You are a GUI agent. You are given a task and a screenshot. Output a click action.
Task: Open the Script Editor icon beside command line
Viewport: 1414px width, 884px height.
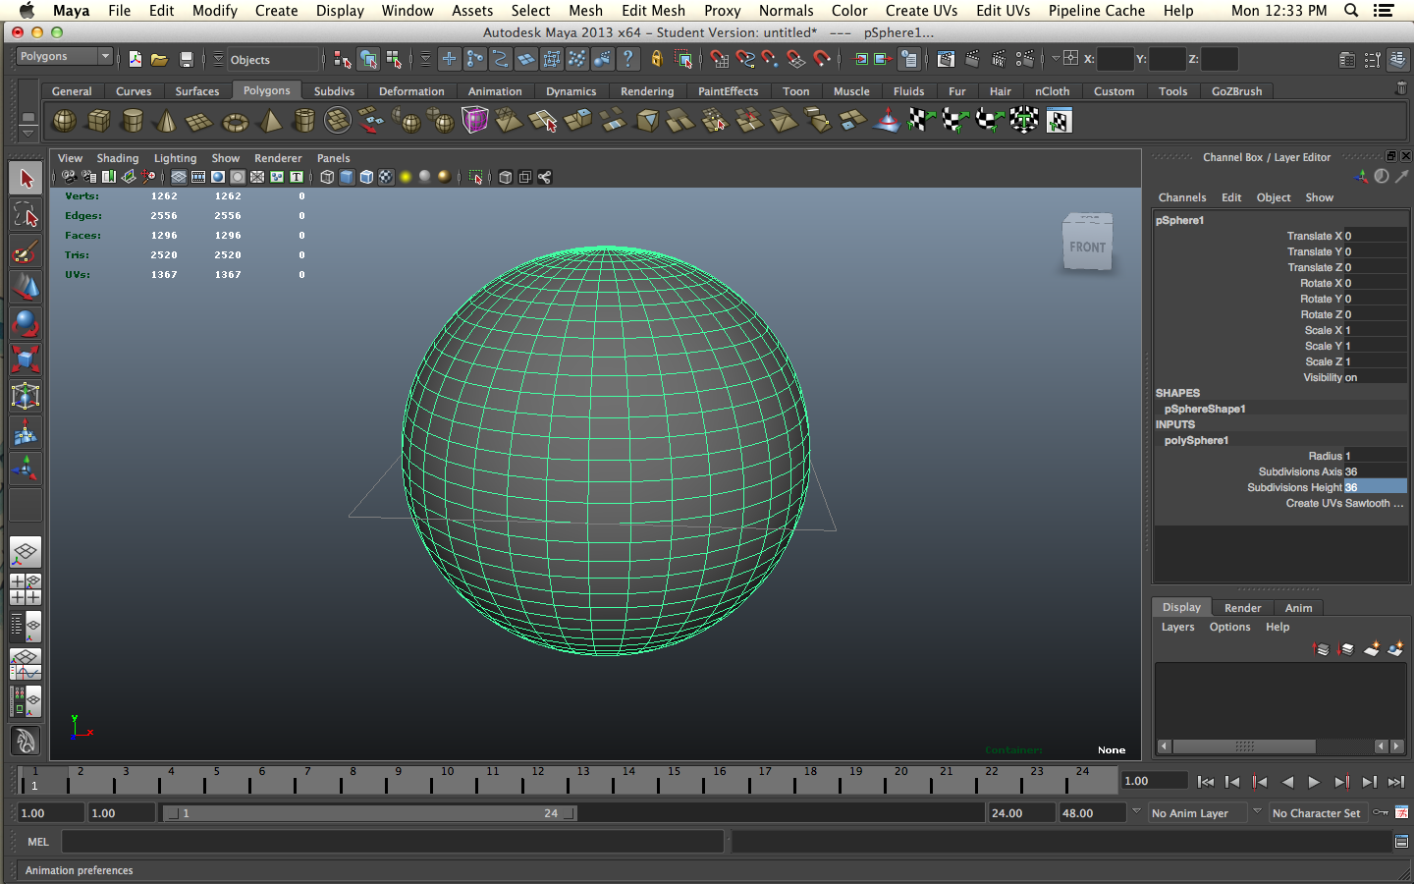(1401, 841)
